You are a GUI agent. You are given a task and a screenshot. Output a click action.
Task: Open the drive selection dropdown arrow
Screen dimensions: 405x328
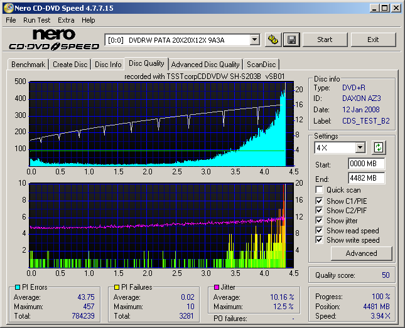255,40
